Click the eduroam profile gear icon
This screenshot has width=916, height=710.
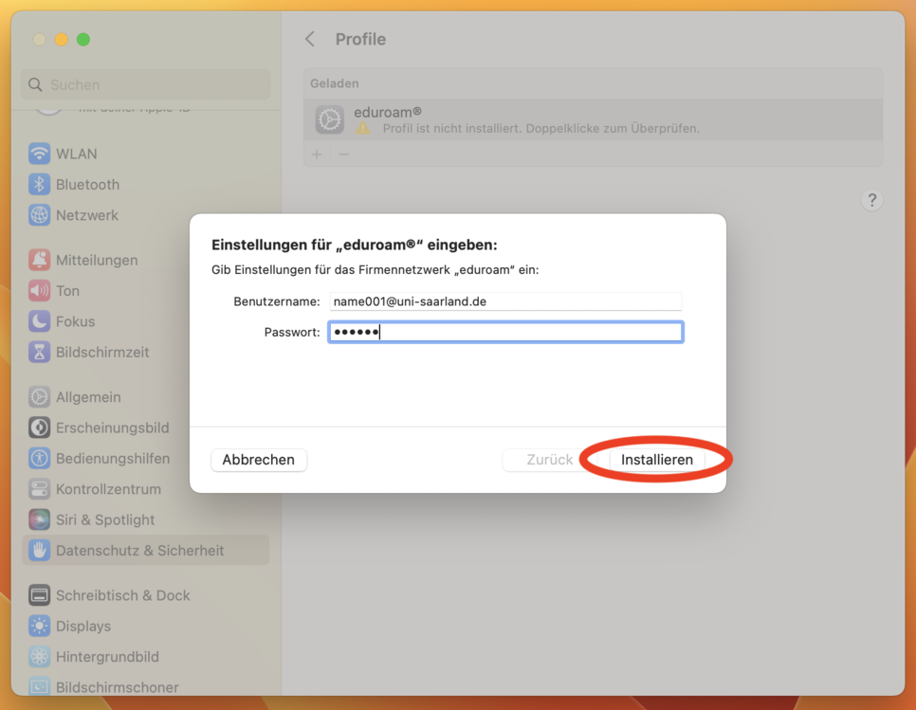tap(329, 119)
